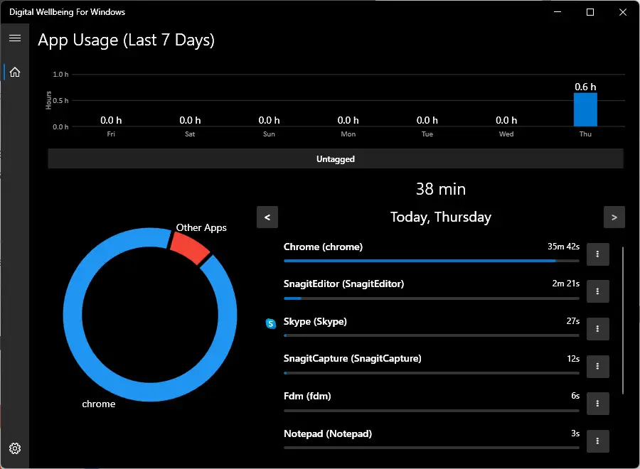Select Thursday's bar in usage chart
Viewport: 640px width, 469px height.
click(585, 110)
